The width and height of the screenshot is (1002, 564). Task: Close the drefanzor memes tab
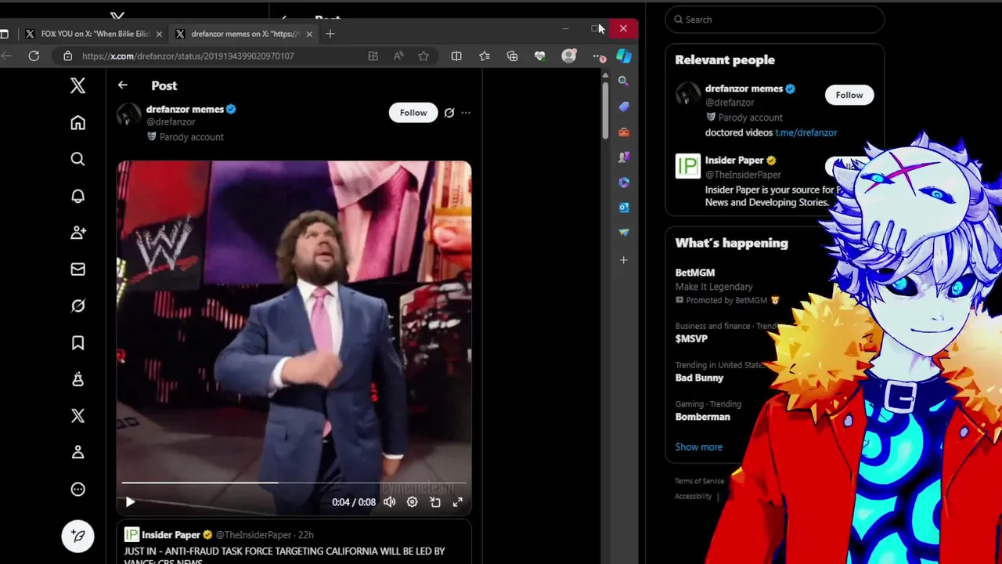309,34
